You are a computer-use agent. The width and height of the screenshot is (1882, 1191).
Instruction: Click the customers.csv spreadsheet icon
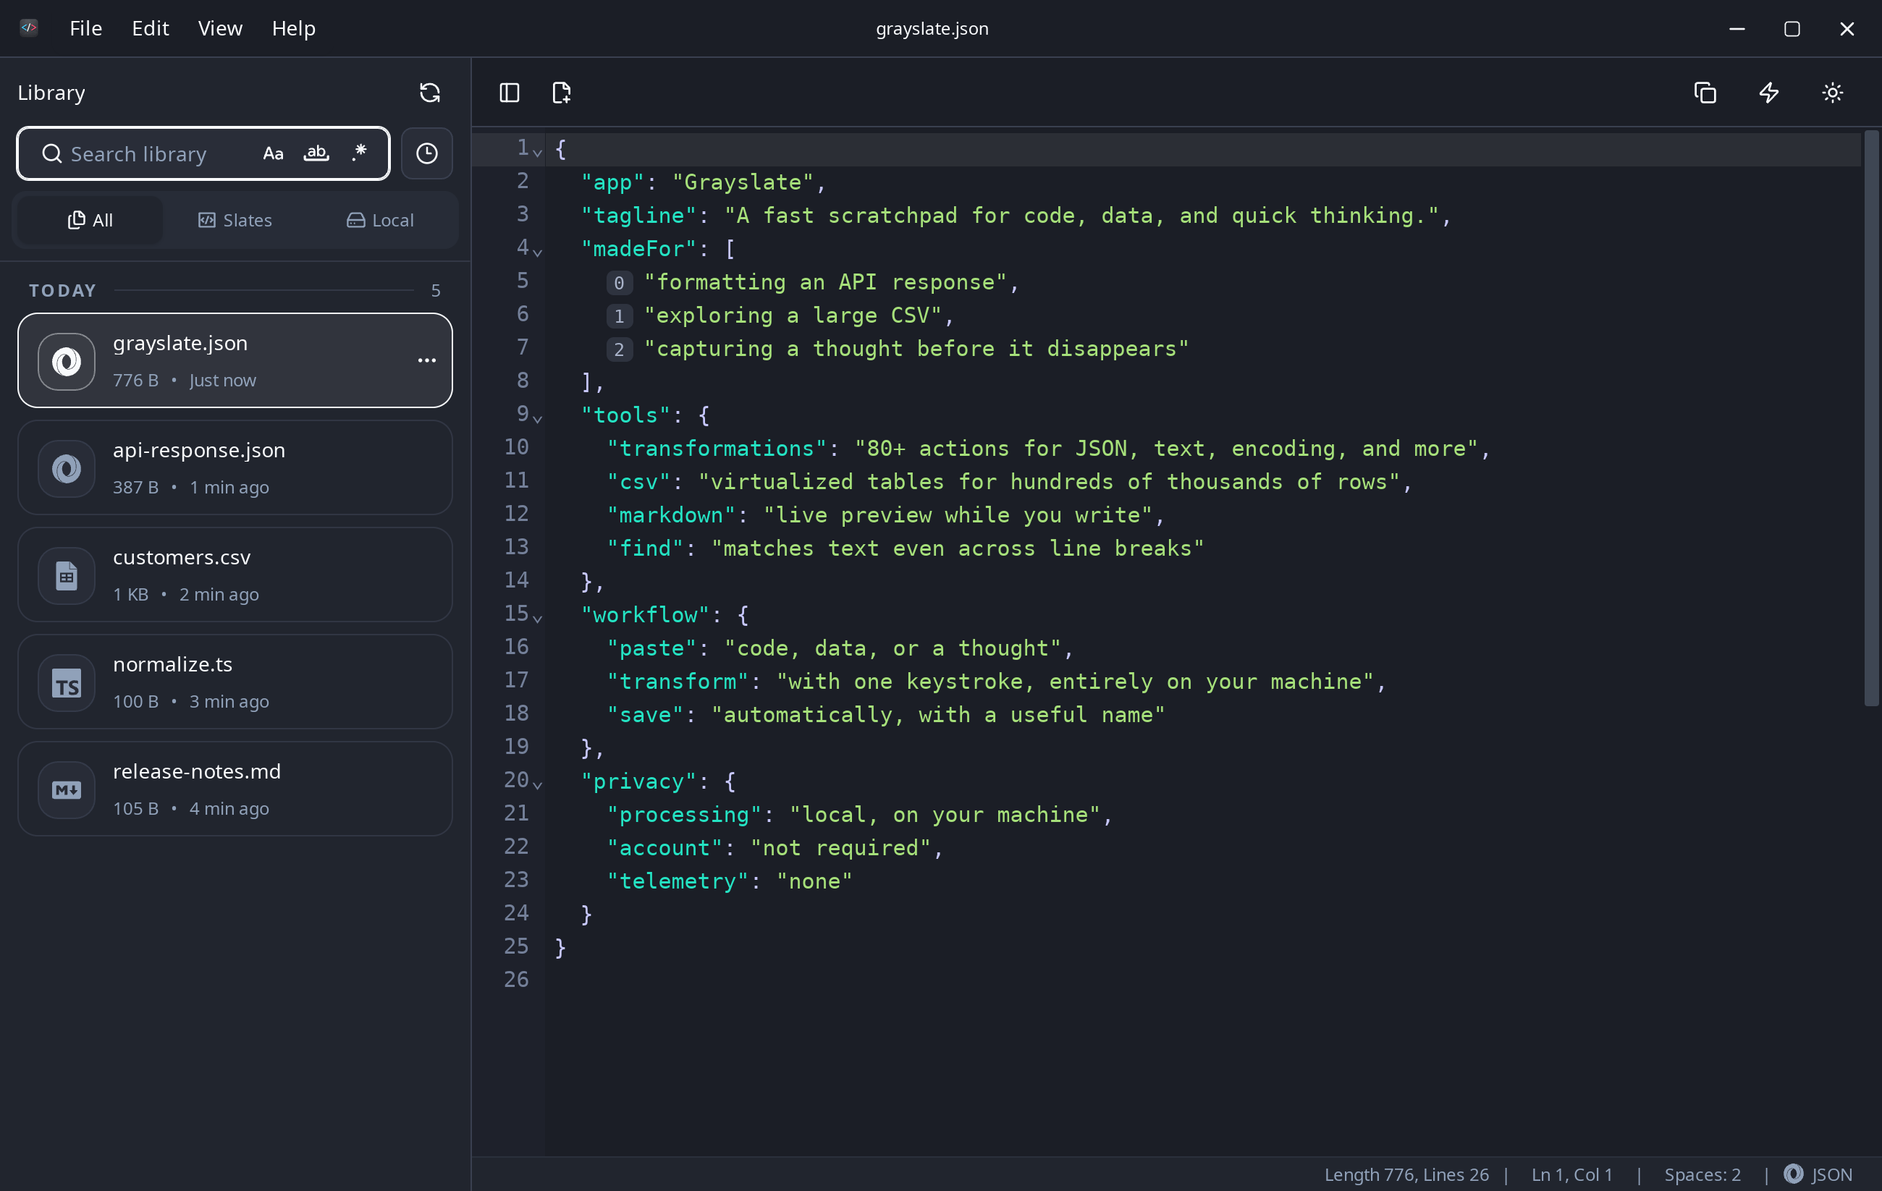(67, 575)
